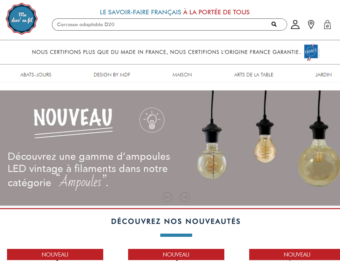The width and height of the screenshot is (340, 261).
Task: Open the Maison menu
Action: (x=182, y=75)
